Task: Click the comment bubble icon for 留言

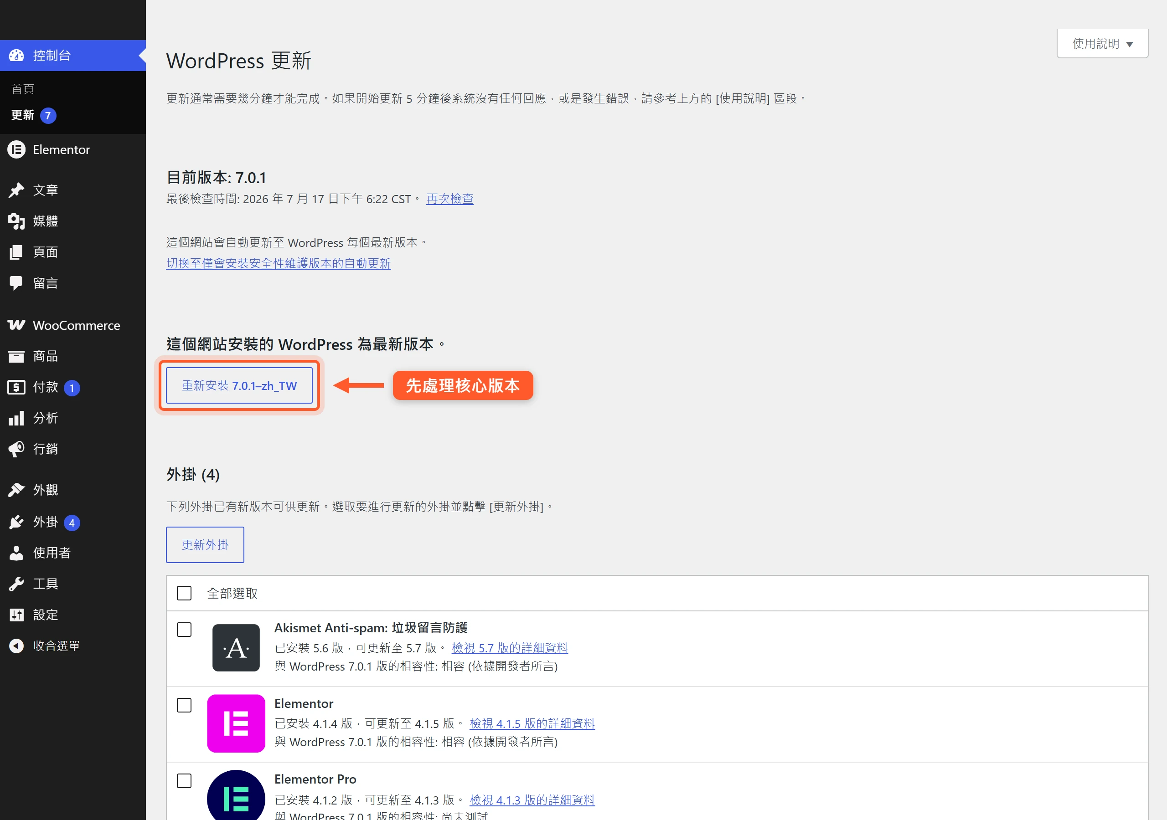Action: (x=16, y=283)
